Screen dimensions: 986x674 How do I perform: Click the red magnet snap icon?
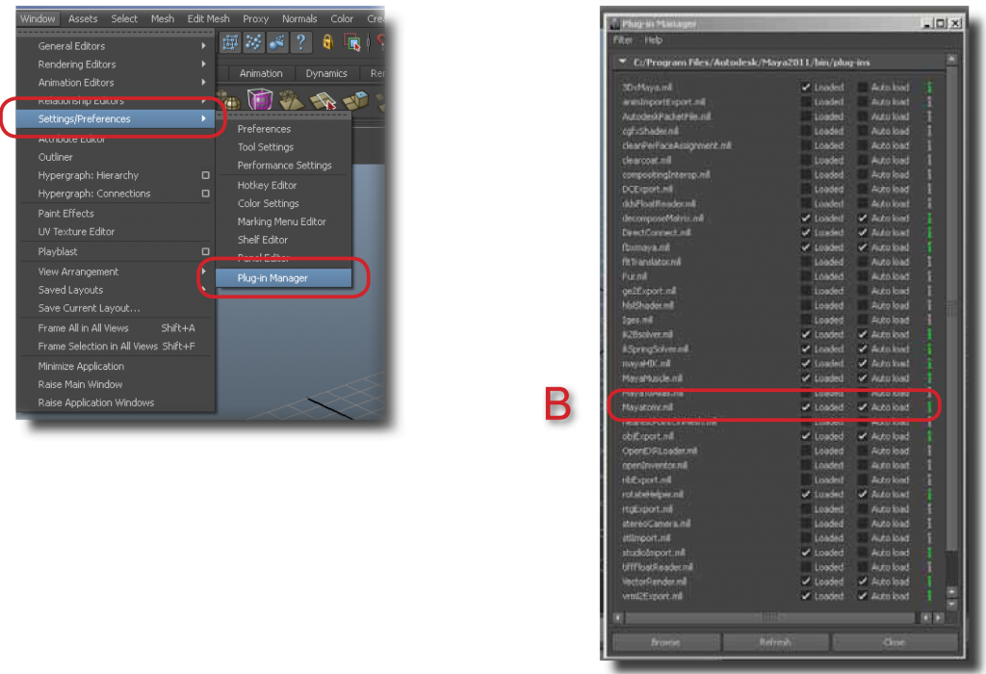click(381, 41)
